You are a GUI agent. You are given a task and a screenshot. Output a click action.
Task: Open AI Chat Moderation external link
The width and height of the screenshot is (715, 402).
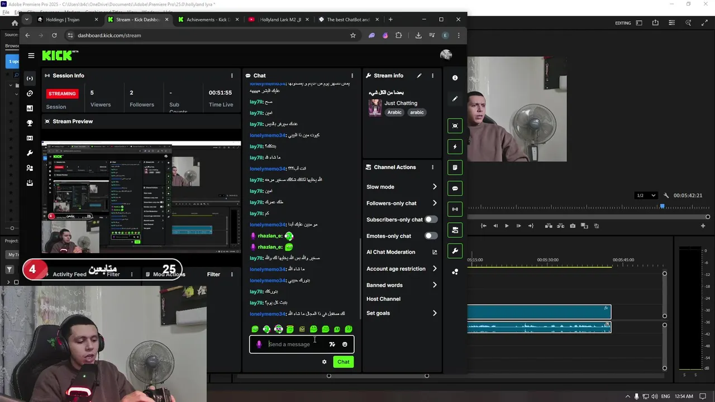coord(435,252)
